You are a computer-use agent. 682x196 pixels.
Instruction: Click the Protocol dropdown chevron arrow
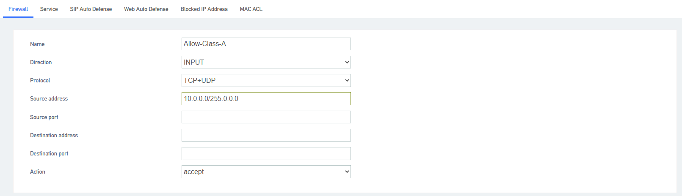click(x=347, y=80)
